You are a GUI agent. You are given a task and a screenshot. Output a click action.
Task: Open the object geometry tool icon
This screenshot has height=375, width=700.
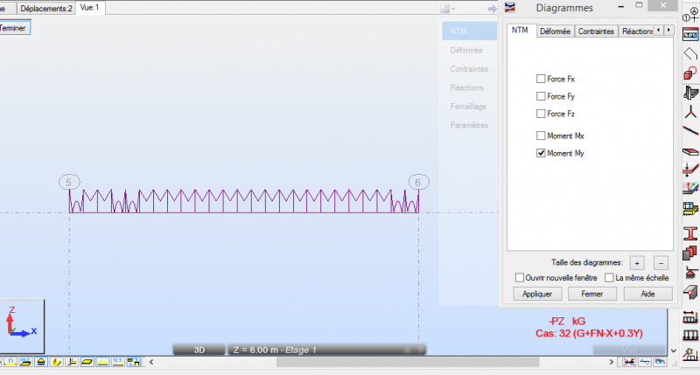tap(690, 73)
